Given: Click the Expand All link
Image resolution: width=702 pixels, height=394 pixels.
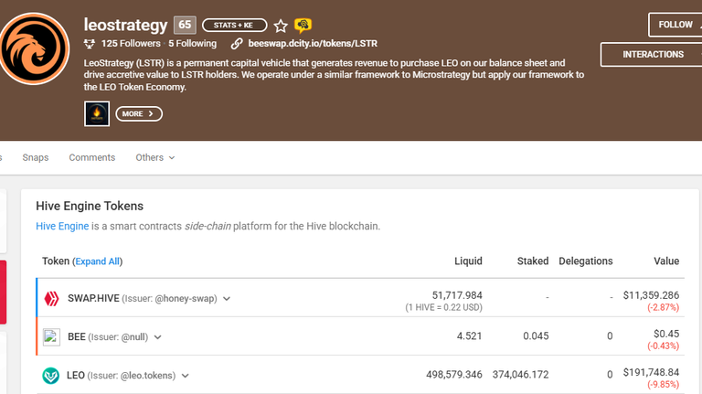Looking at the screenshot, I should (97, 261).
